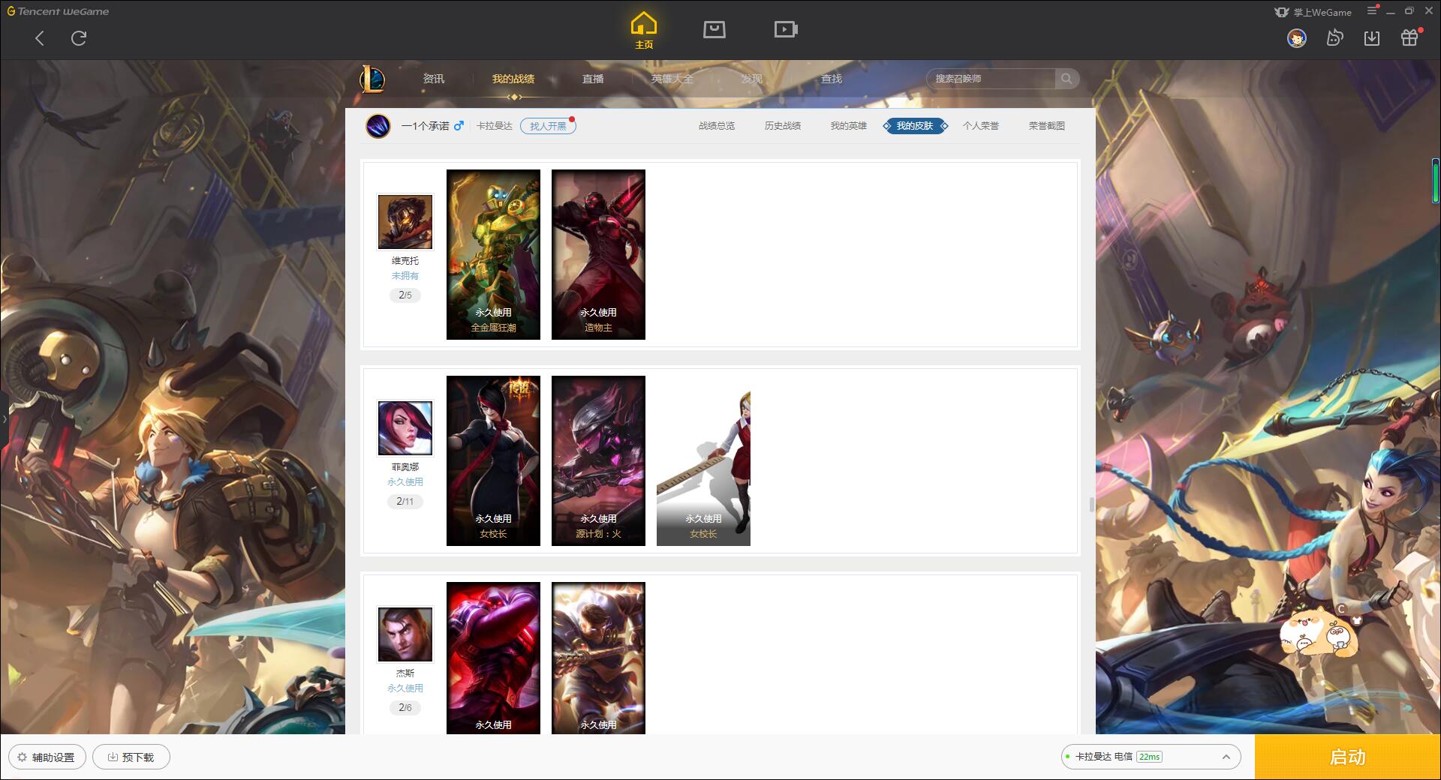Click the 预下载 button
1441x780 pixels.
click(x=131, y=757)
